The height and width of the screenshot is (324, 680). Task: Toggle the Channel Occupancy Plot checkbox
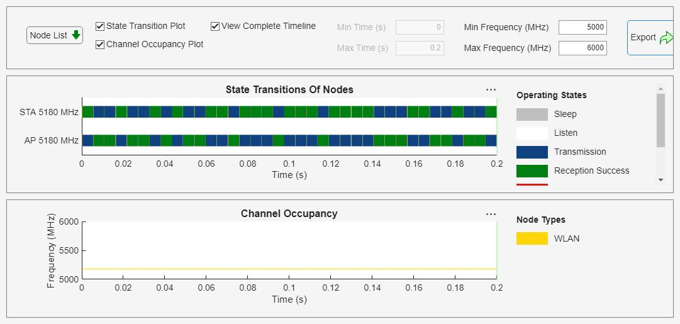tap(100, 45)
